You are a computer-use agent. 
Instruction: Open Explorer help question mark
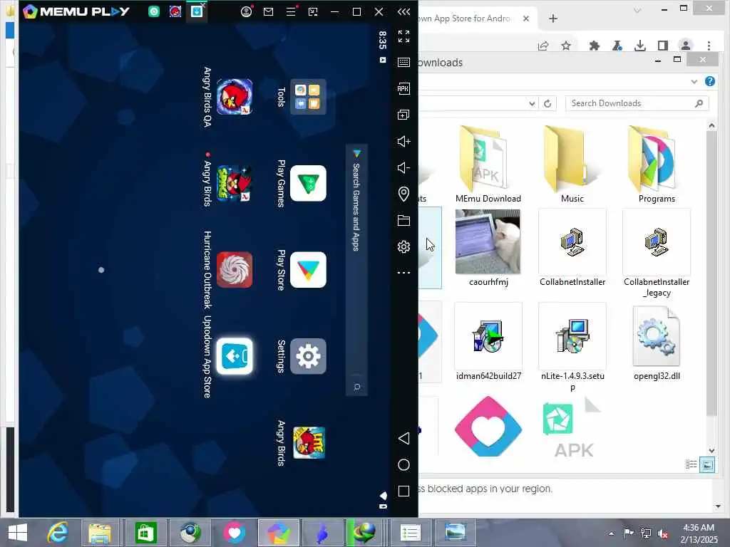(710, 81)
